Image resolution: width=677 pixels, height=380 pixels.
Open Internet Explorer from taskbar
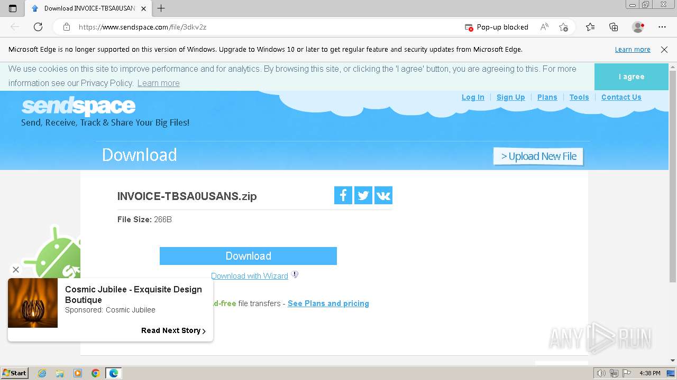coord(42,373)
